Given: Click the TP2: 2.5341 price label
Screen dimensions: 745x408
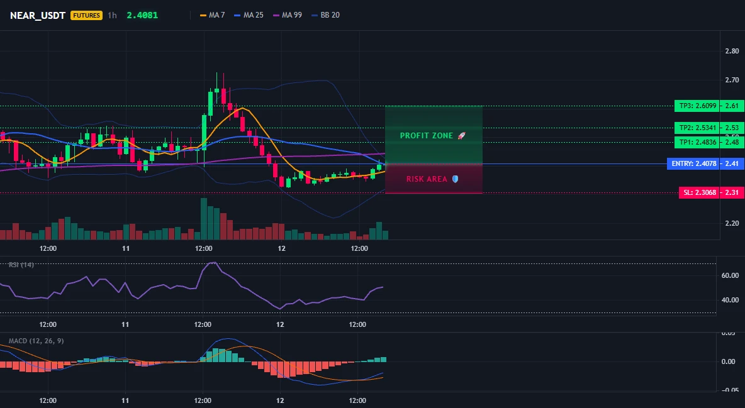Looking at the screenshot, I should click(697, 128).
